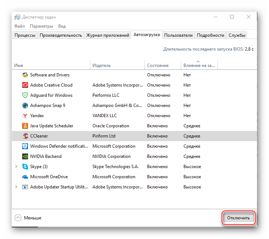Click the Adguard for Windows shield icon

click(25, 95)
